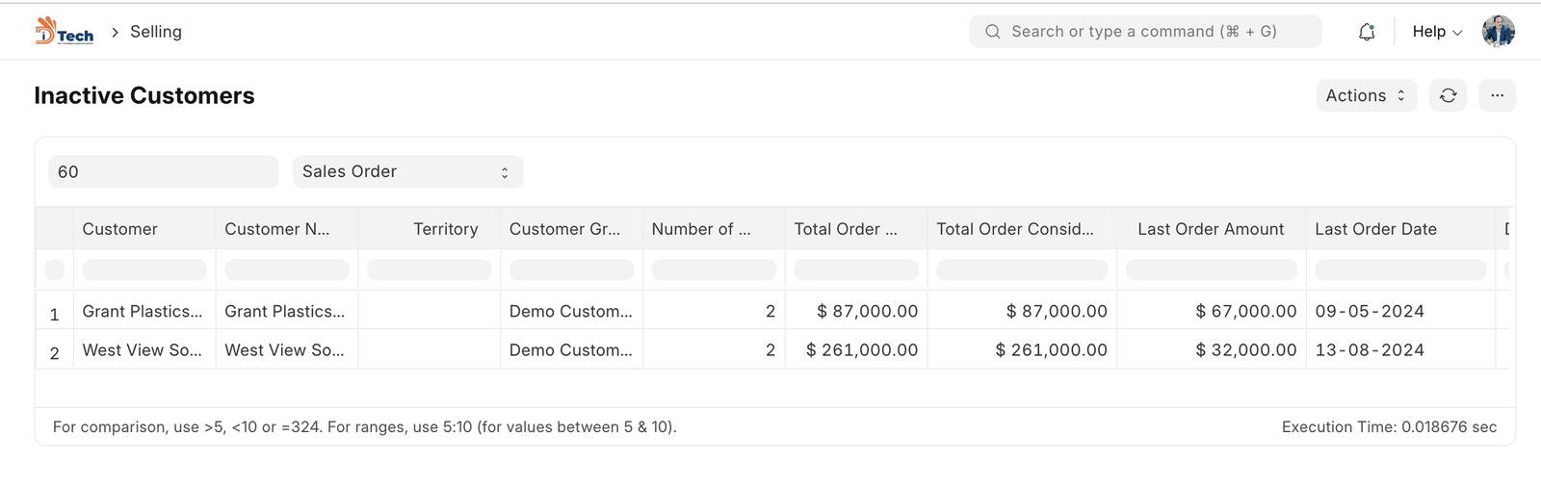
Task: Open the notifications bell
Action: click(x=1366, y=32)
